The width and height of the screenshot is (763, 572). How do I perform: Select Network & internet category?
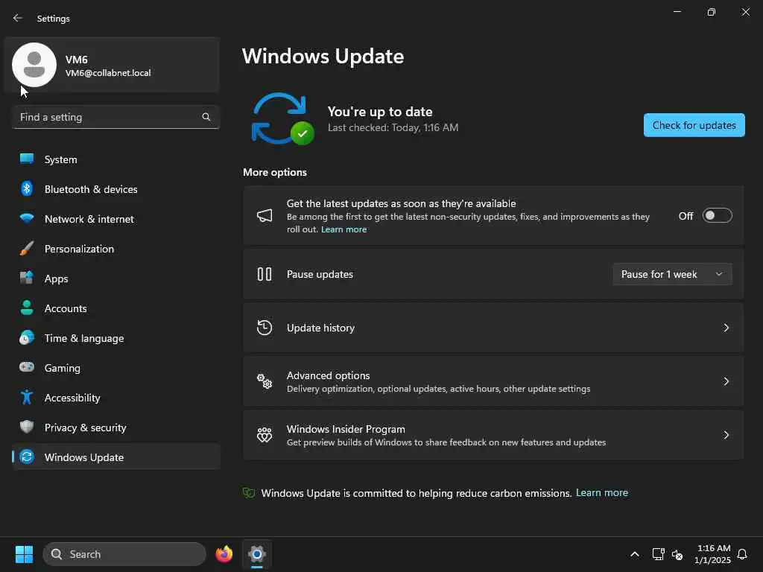[115, 219]
